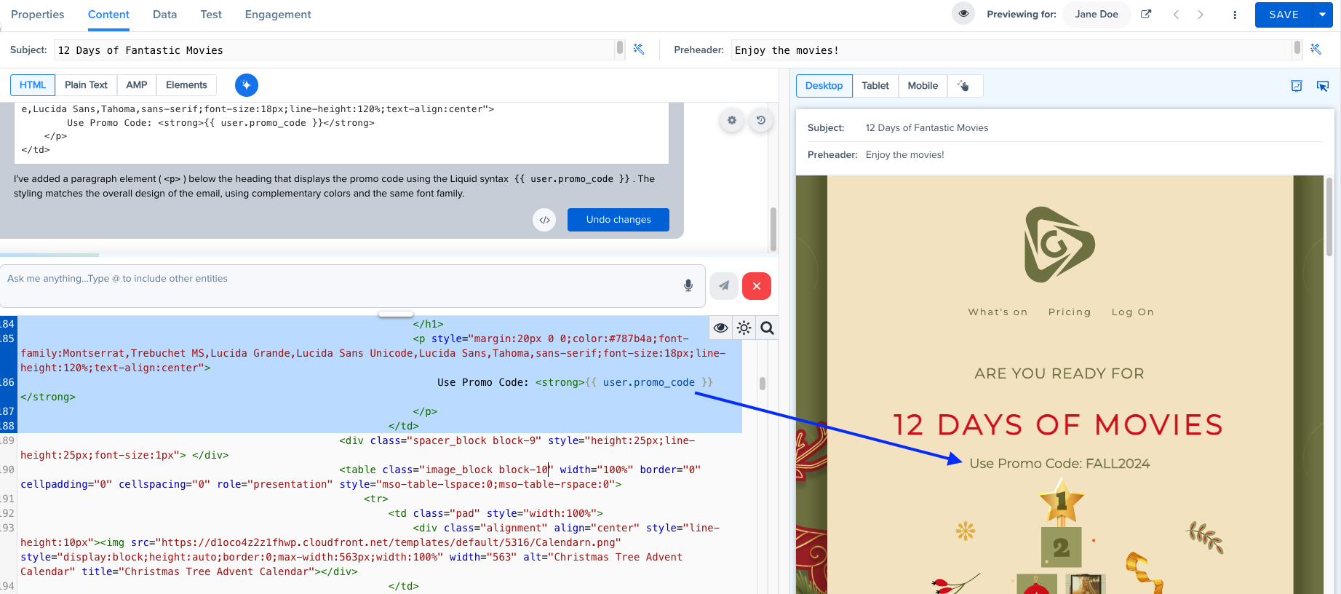Open the three-dot more options menu
This screenshot has height=594, width=1341.
pyautogui.click(x=1235, y=15)
